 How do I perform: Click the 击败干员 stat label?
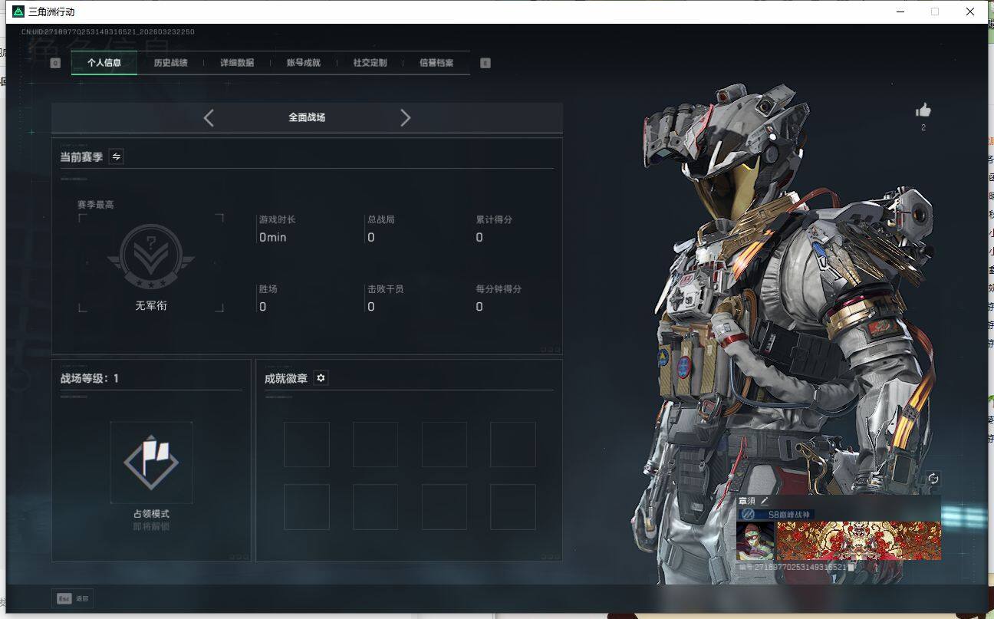tap(386, 289)
